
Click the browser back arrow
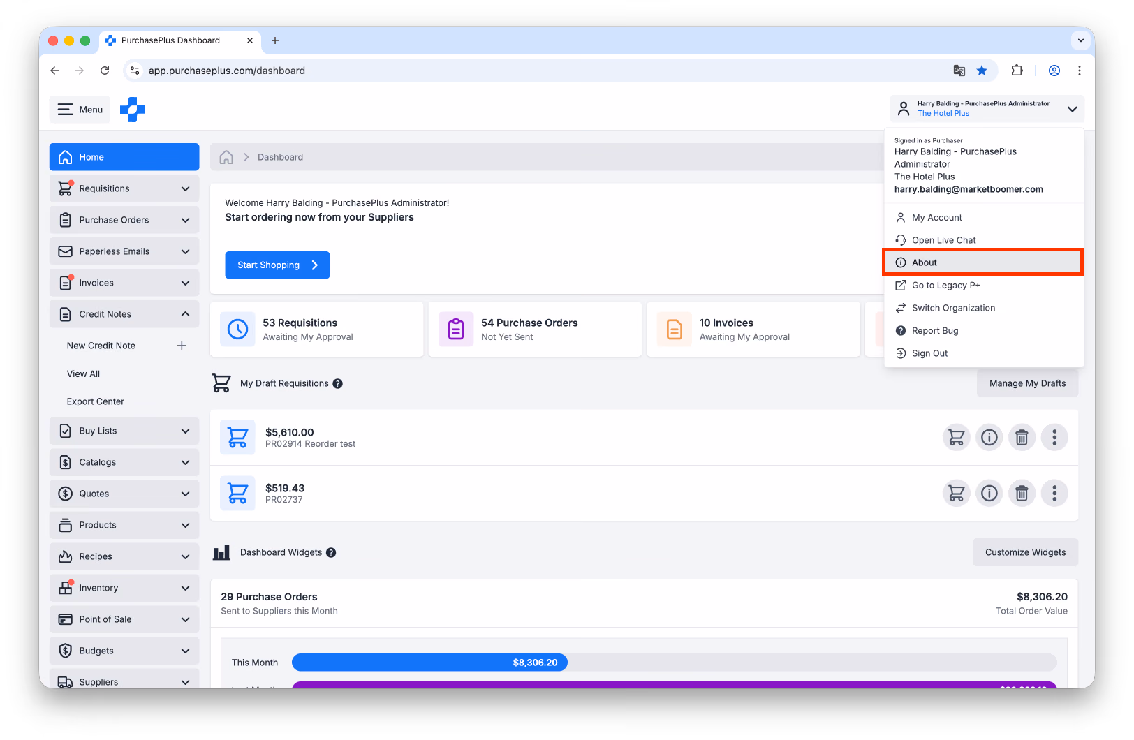pyautogui.click(x=54, y=71)
